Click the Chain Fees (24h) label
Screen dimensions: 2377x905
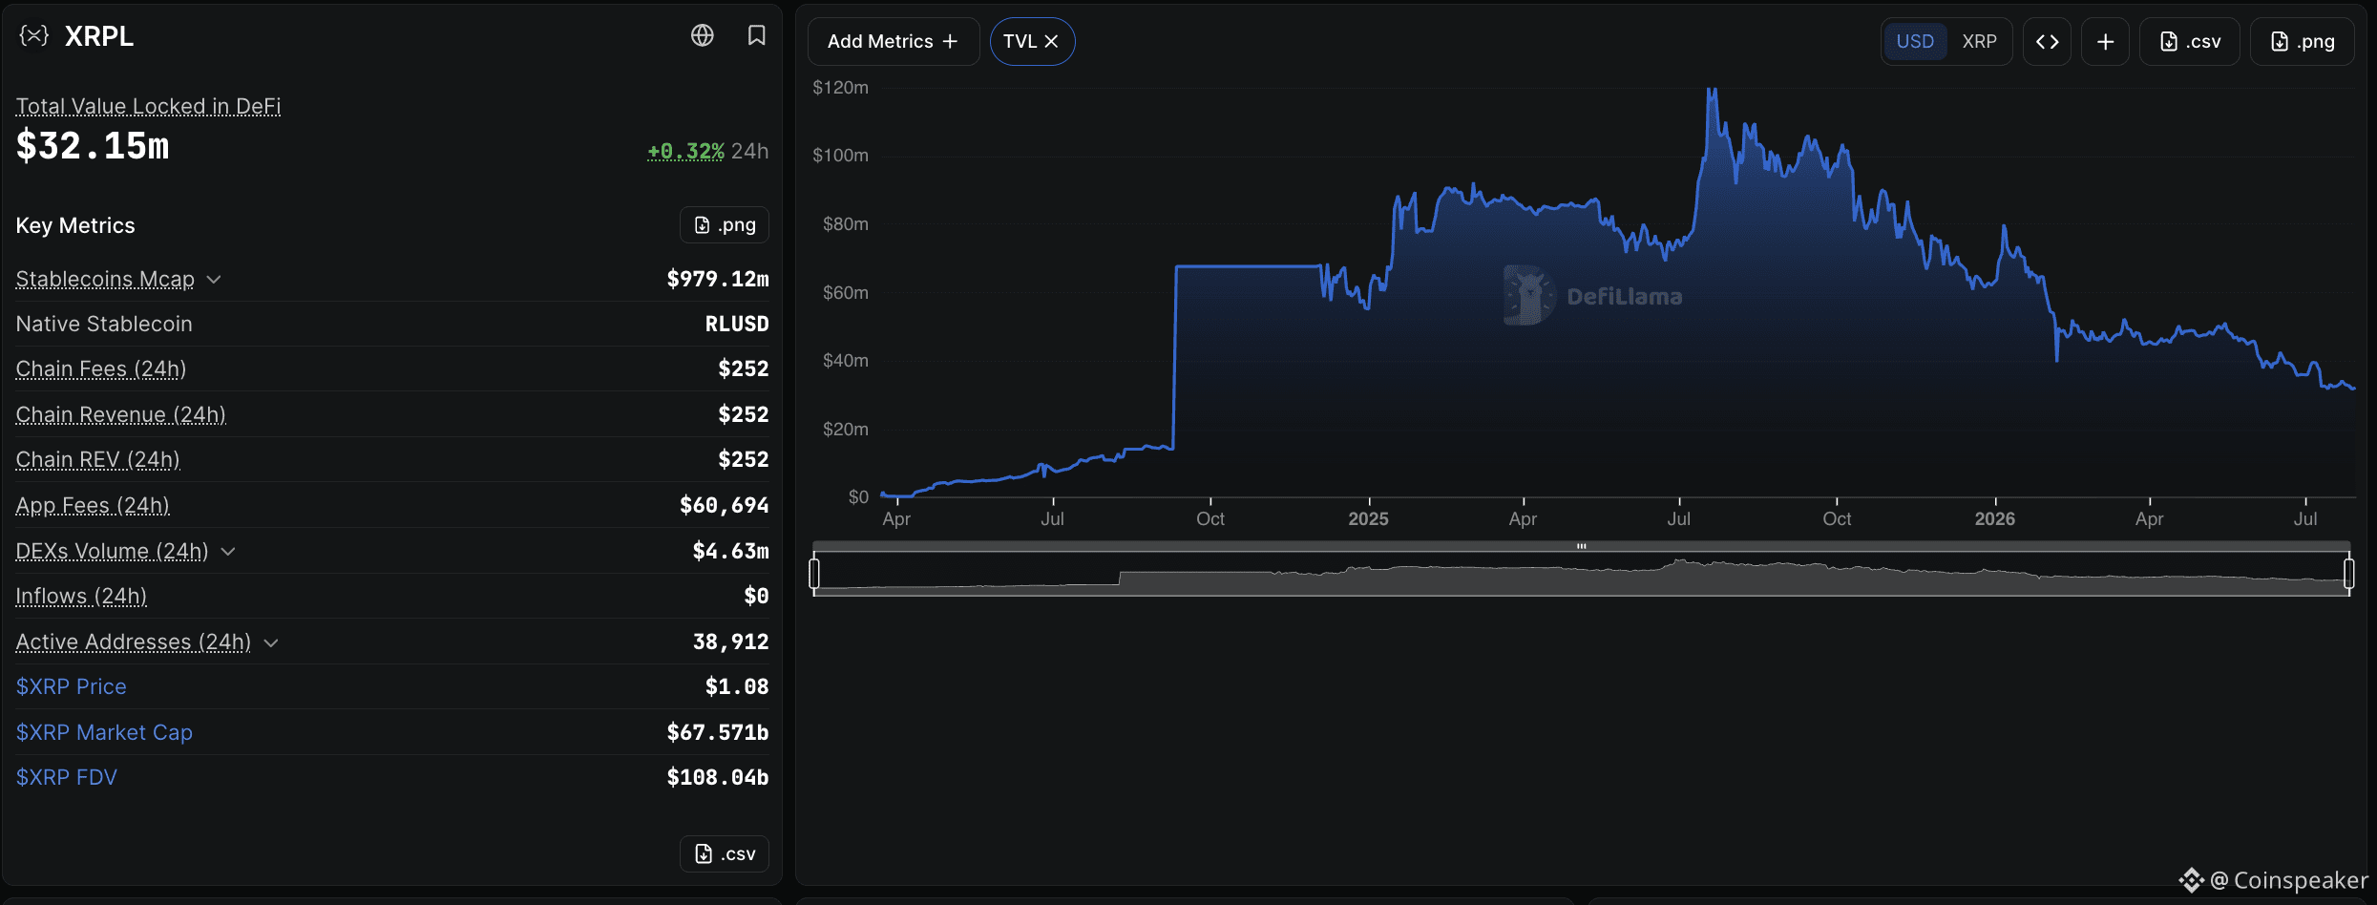(101, 368)
